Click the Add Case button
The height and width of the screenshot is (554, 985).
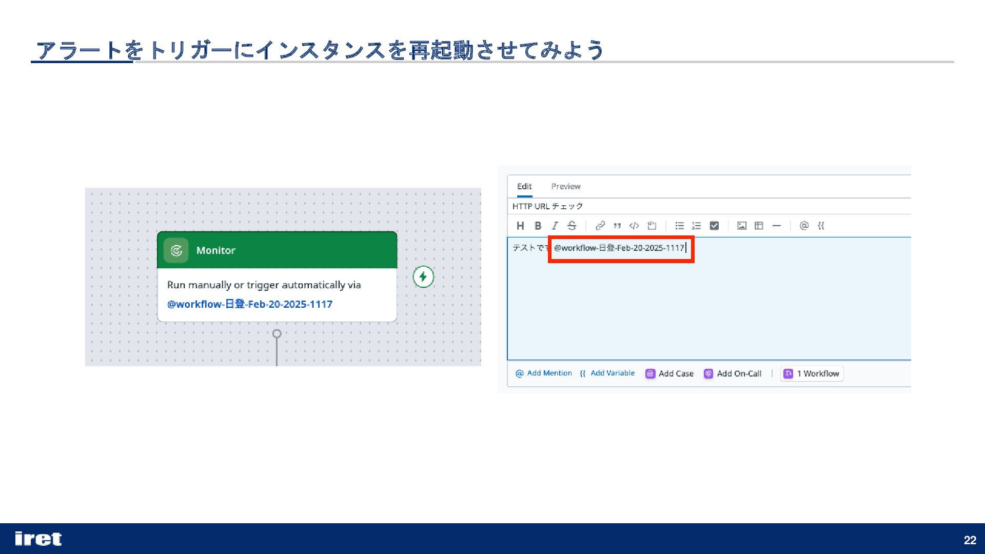point(669,373)
